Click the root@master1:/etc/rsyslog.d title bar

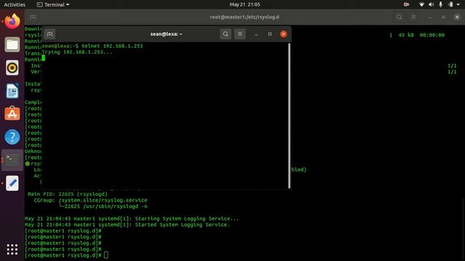coord(244,17)
